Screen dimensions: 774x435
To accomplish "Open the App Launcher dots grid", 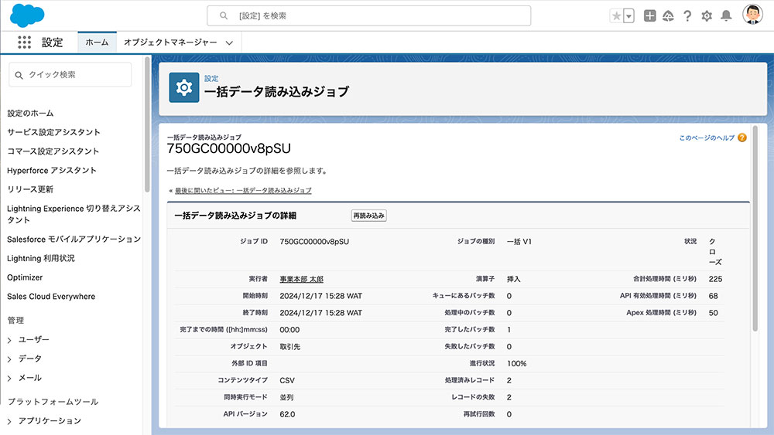I will (x=24, y=42).
